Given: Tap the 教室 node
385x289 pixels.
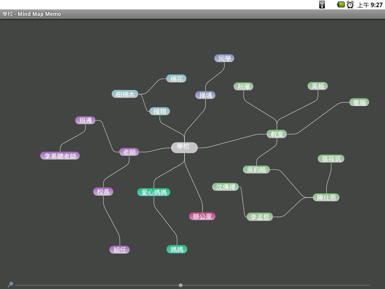Looking at the screenshot, I should (277, 134).
